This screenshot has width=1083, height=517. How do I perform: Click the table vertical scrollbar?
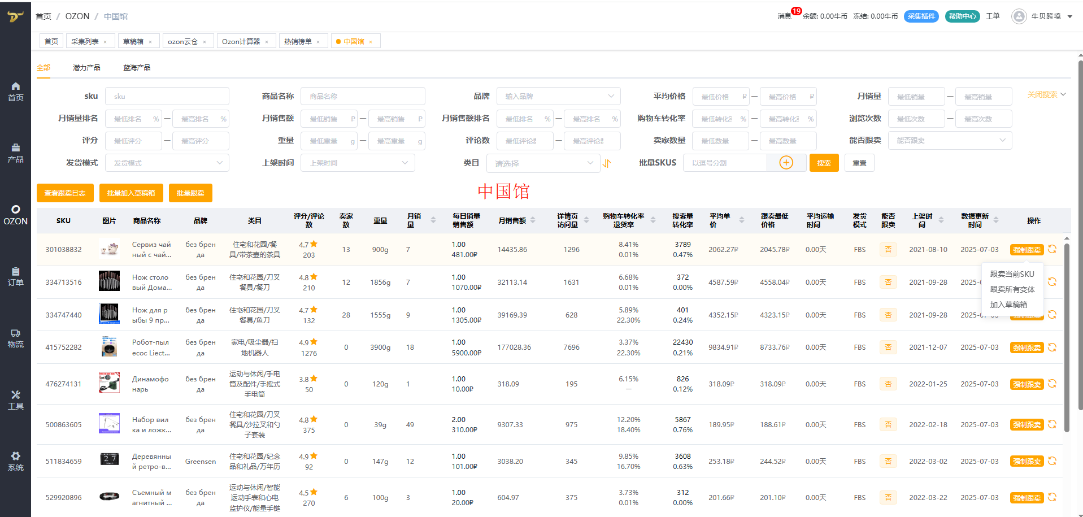(1067, 337)
